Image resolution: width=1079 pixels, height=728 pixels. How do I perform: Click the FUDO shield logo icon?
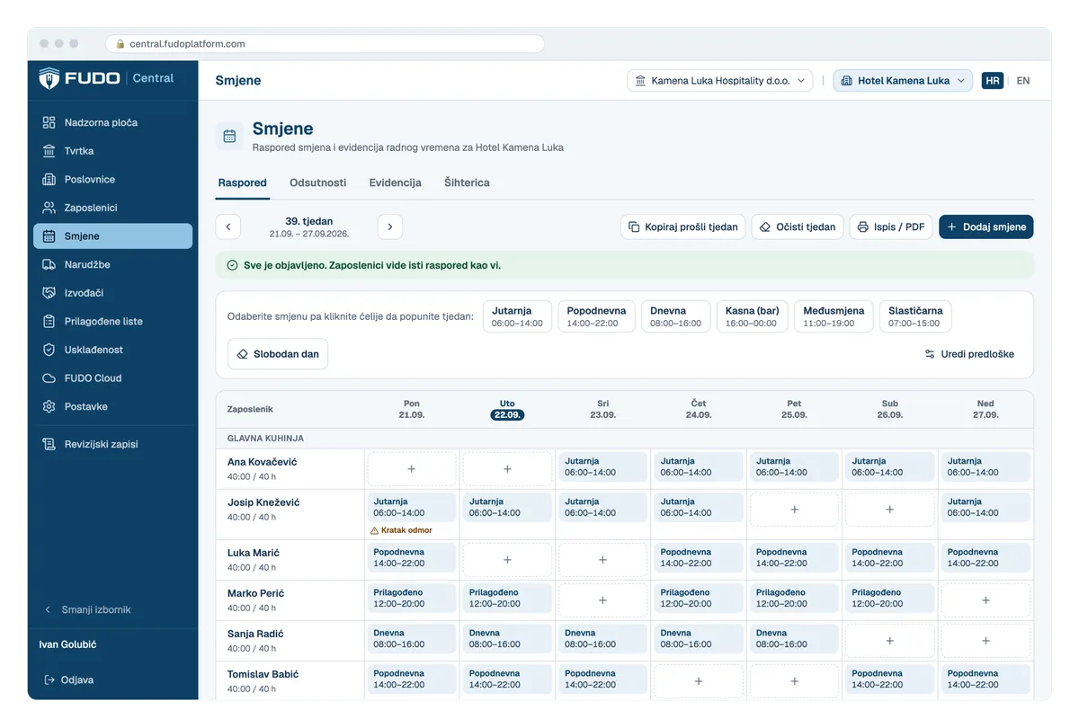[49, 78]
